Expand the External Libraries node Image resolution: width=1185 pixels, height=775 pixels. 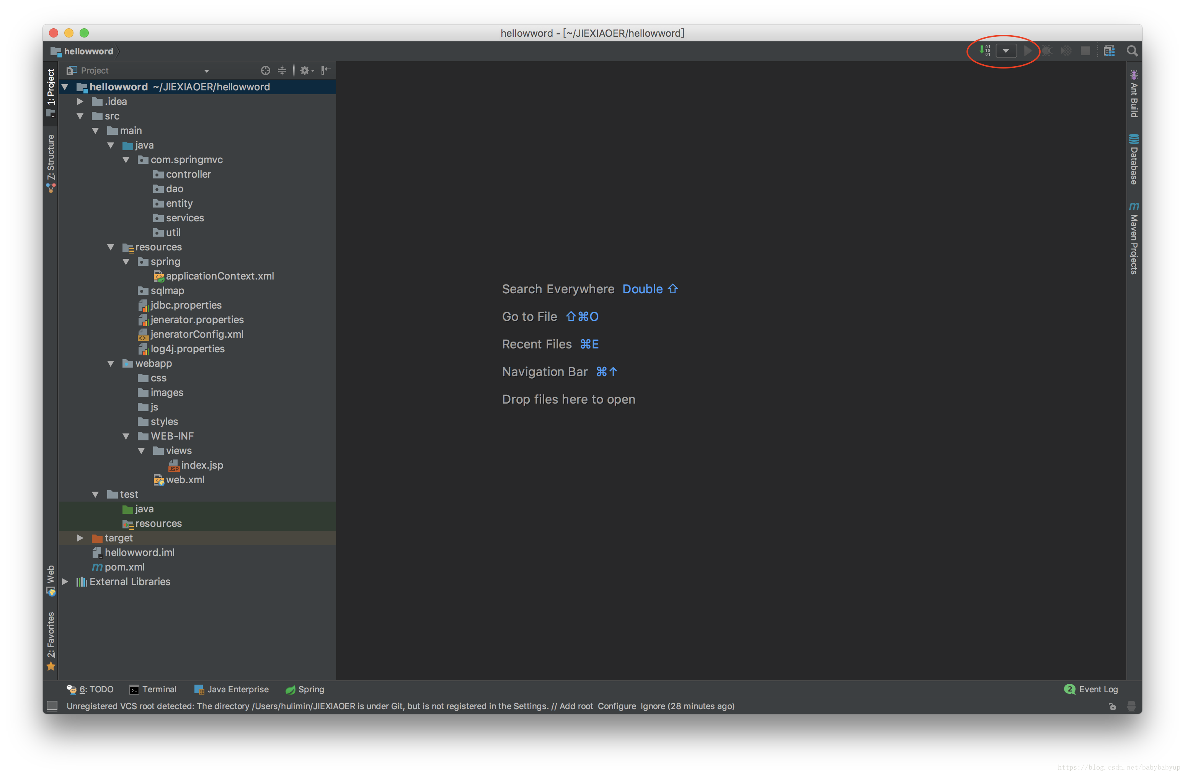coord(65,582)
